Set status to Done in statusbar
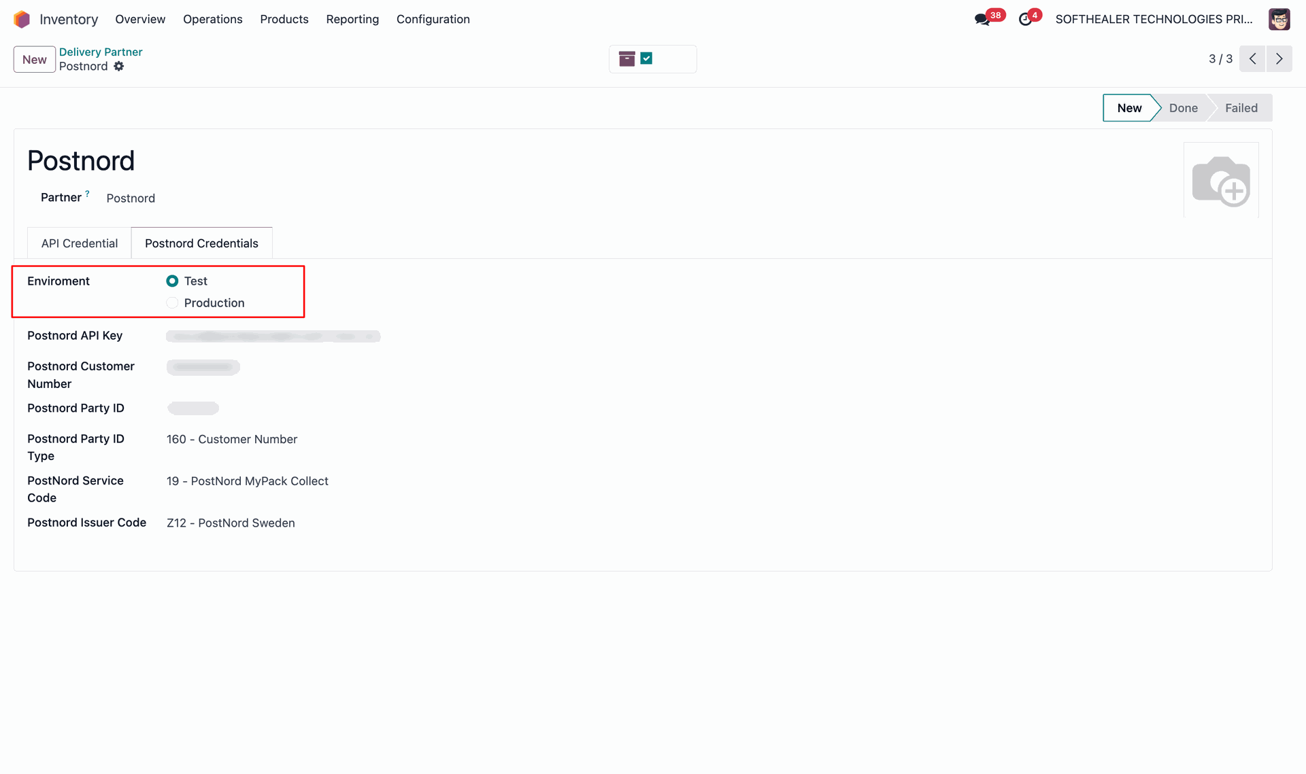The image size is (1306, 774). 1183,108
